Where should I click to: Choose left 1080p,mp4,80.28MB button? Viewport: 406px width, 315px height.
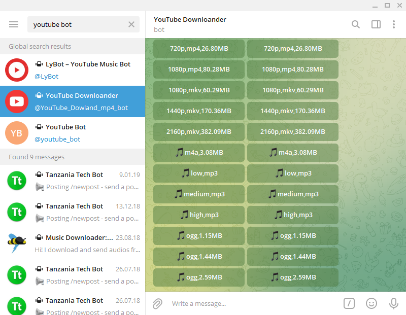pos(199,69)
